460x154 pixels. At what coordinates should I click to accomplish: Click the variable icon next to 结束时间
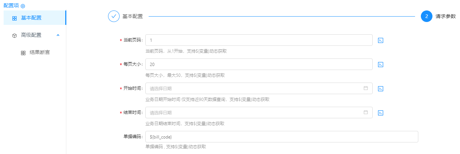[381, 113]
